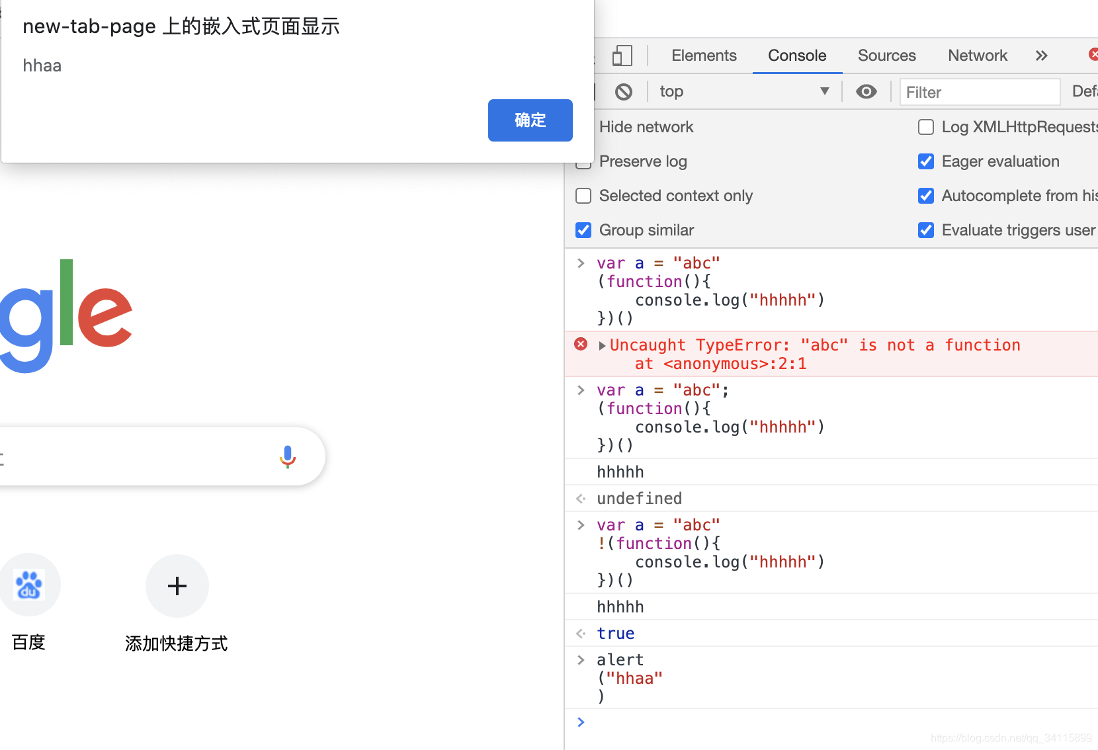The height and width of the screenshot is (750, 1098).
Task: Click the 'true' console output
Action: pos(616,633)
